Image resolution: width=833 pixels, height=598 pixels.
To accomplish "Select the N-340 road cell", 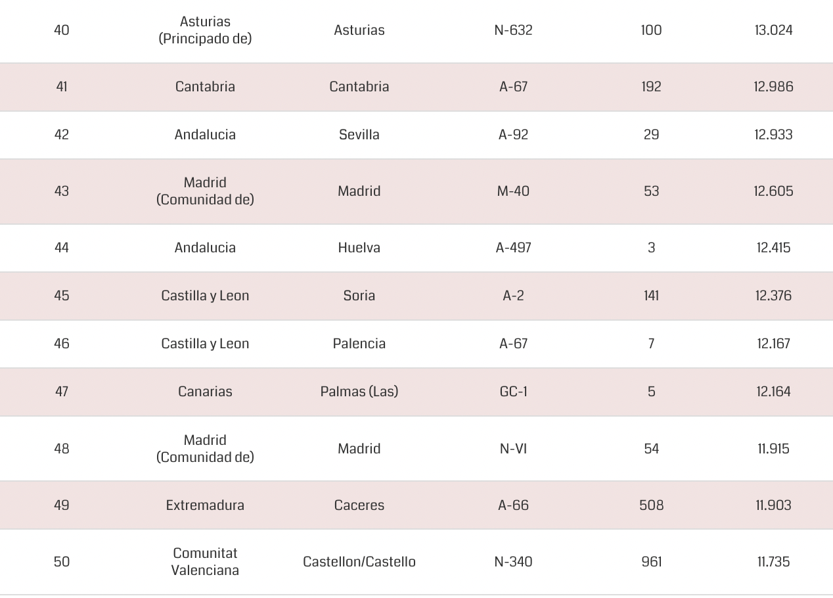I will tap(513, 562).
